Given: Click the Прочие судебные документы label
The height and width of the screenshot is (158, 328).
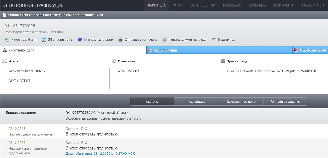Looking at the screenshot, I should [x=31, y=134].
